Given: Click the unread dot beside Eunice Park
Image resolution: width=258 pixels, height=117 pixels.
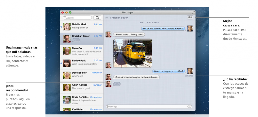Looking at the screenshot, I should tap(61, 63).
